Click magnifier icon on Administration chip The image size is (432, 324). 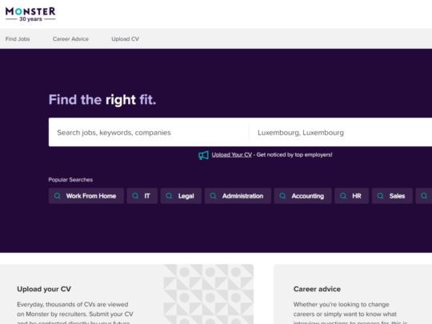tap(214, 196)
